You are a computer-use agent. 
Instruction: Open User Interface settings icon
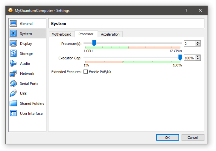14,114
